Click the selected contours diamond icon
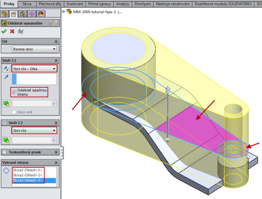The width and height of the screenshot is (262, 199). point(6,170)
